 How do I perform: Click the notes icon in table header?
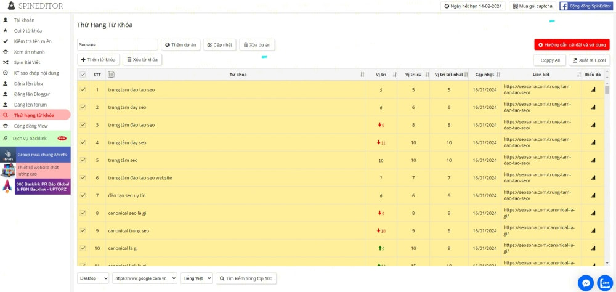pyautogui.click(x=111, y=75)
